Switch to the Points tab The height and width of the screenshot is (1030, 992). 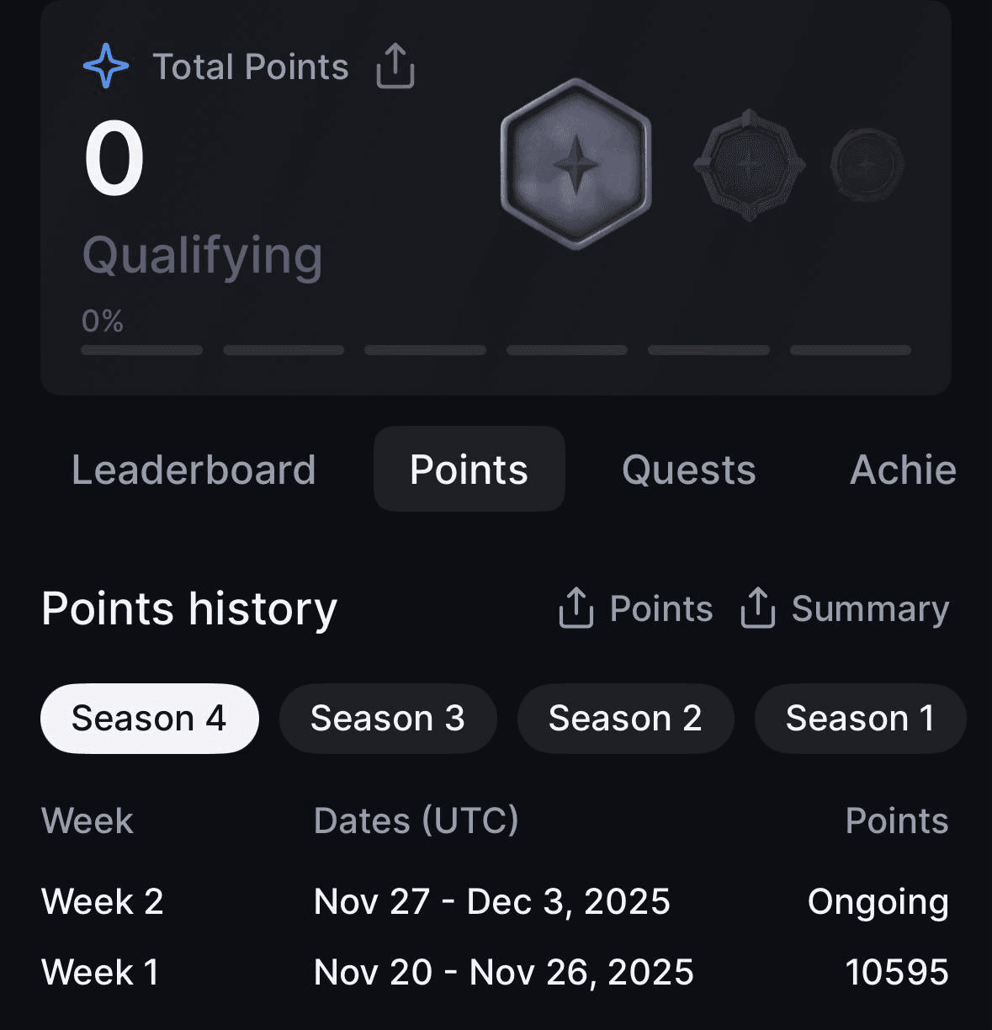coord(469,470)
